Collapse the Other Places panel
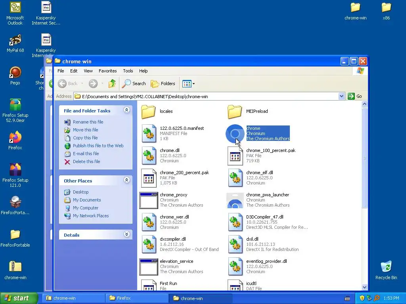Screen dimensions: 406x304 [126, 180]
